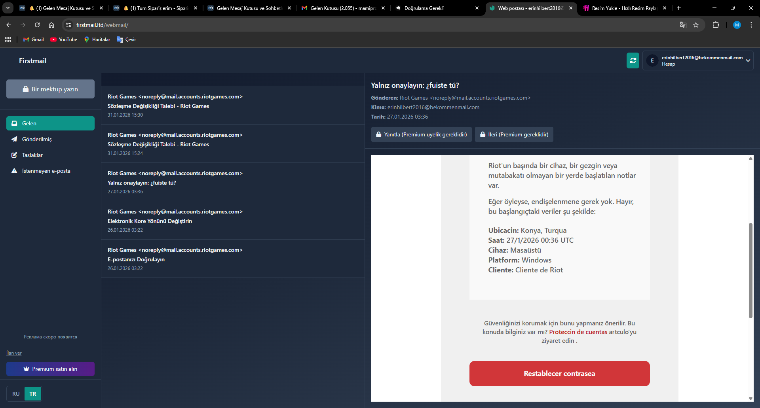Open the YouTube bookmark
This screenshot has width=760, height=408.
pyautogui.click(x=64, y=40)
